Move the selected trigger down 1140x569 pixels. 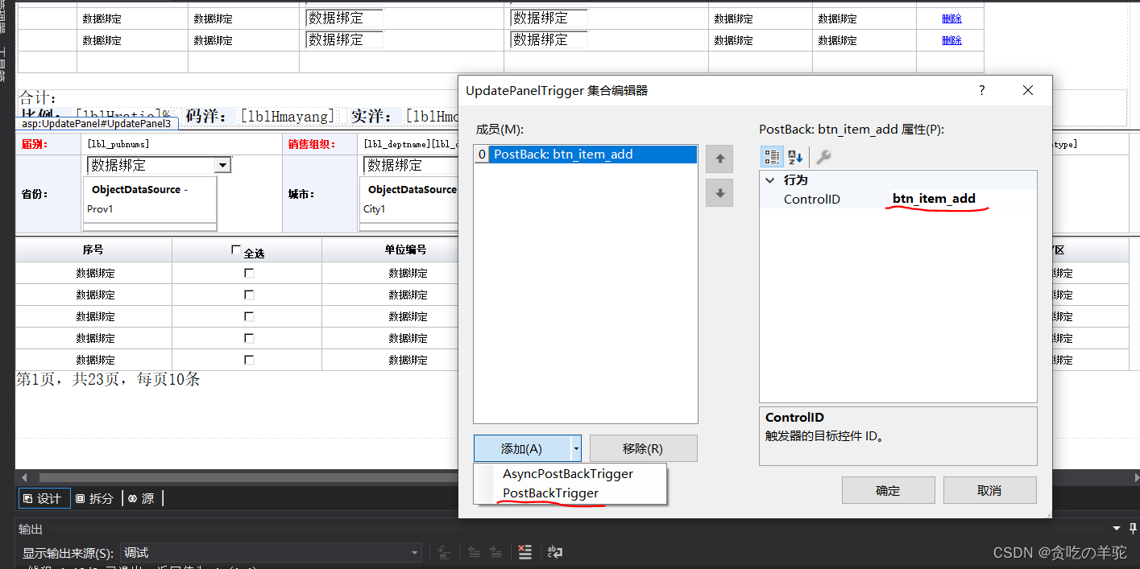click(719, 192)
